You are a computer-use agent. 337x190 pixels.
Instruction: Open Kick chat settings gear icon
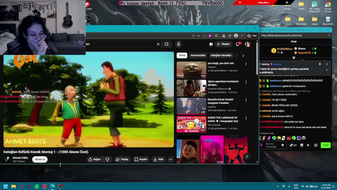pos(308,145)
